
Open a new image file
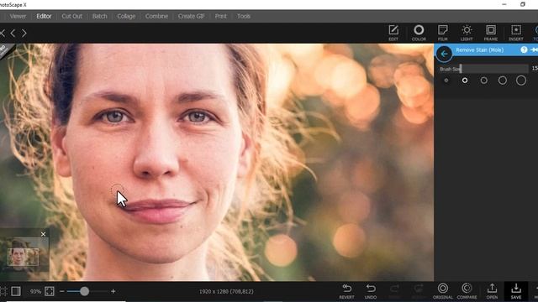[x=492, y=291]
